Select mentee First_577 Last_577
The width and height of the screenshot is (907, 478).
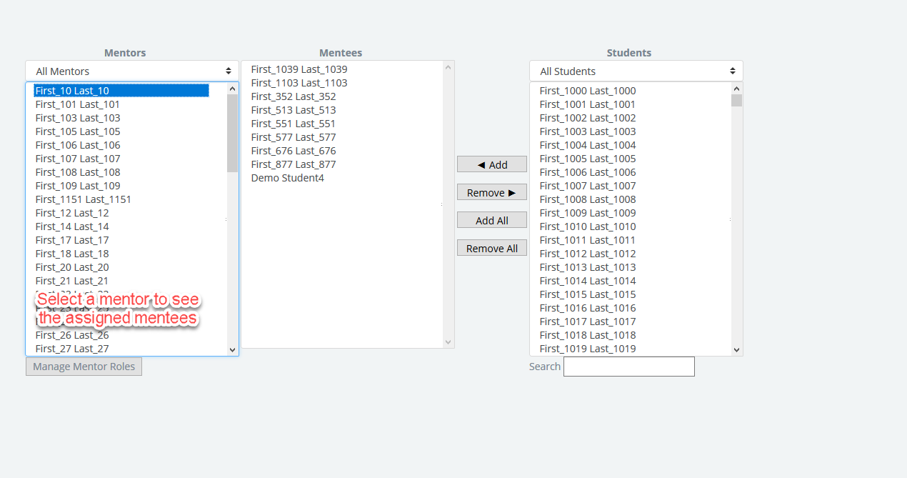tap(294, 137)
